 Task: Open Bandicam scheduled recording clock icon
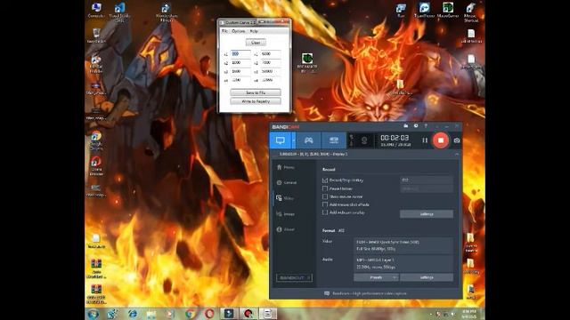416,126
